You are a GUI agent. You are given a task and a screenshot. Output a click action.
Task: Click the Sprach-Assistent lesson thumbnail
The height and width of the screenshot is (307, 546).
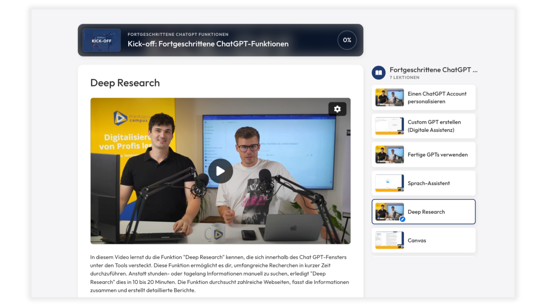(389, 183)
